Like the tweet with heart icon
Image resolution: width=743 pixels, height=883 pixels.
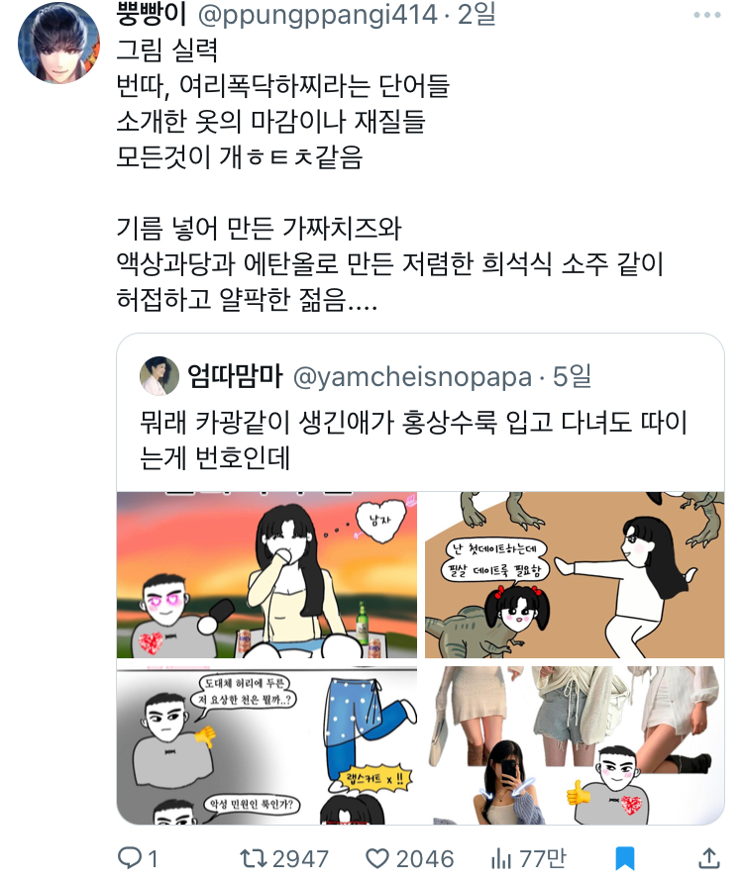point(377,858)
